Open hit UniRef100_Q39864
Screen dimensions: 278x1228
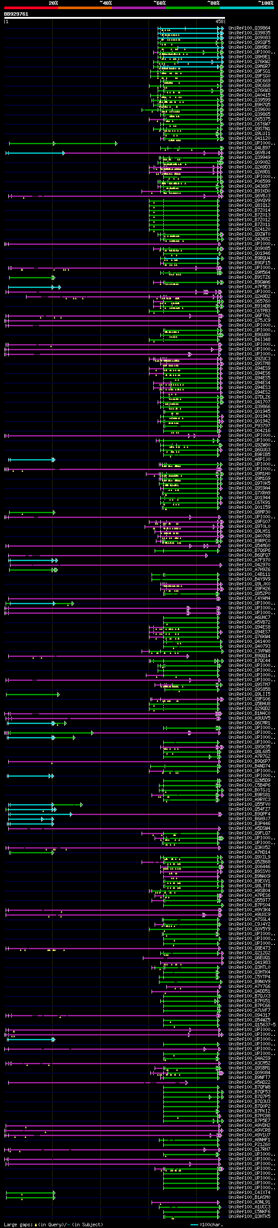click(x=249, y=28)
